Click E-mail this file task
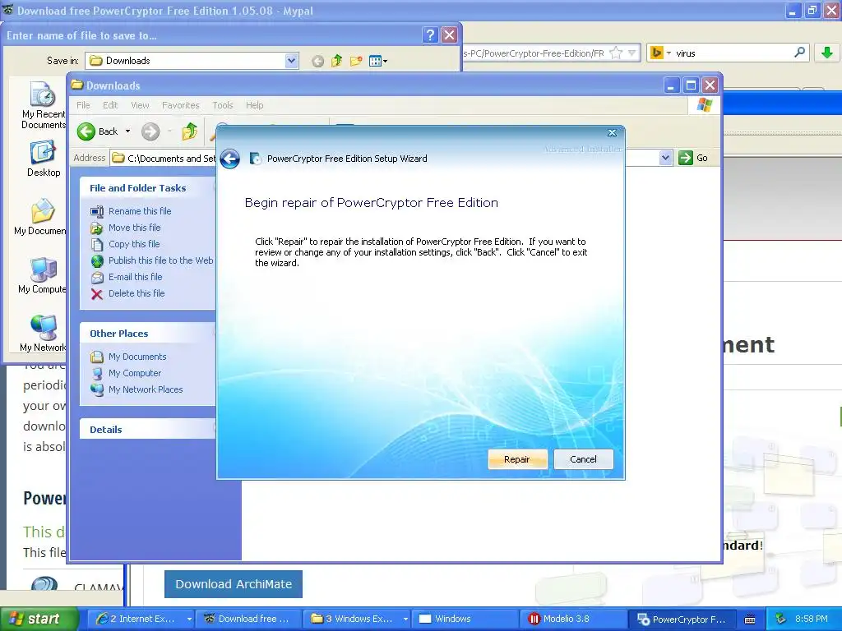Screen dimensions: 842x631 click(x=136, y=277)
